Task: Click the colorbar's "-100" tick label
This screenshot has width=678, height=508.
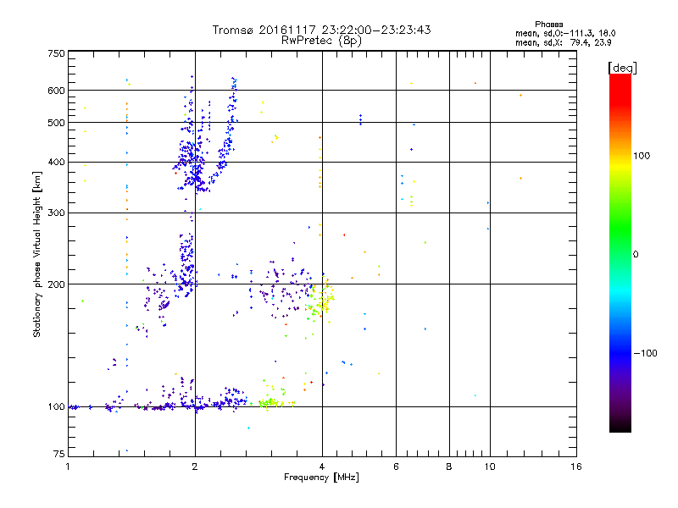Action: (645, 353)
